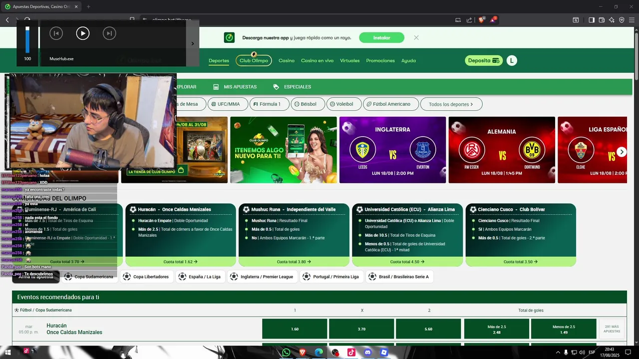Bet Más de 2.5 goals at 2.48
The width and height of the screenshot is (639, 359).
(497, 329)
